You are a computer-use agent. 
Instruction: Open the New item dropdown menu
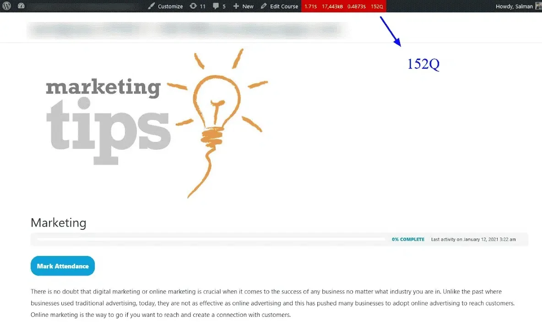pyautogui.click(x=243, y=6)
